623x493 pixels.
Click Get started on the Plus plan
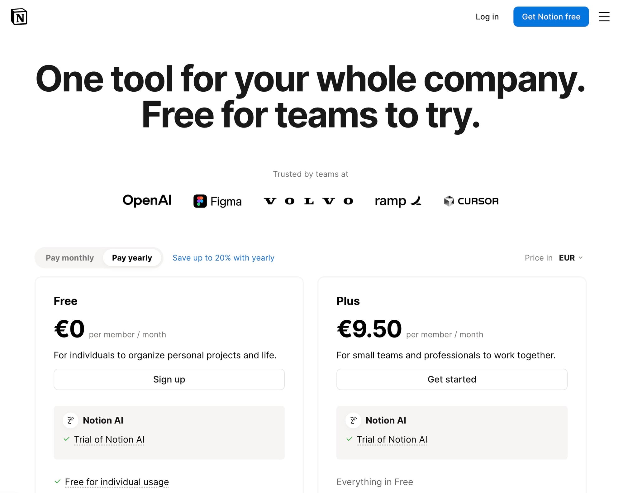pyautogui.click(x=452, y=379)
